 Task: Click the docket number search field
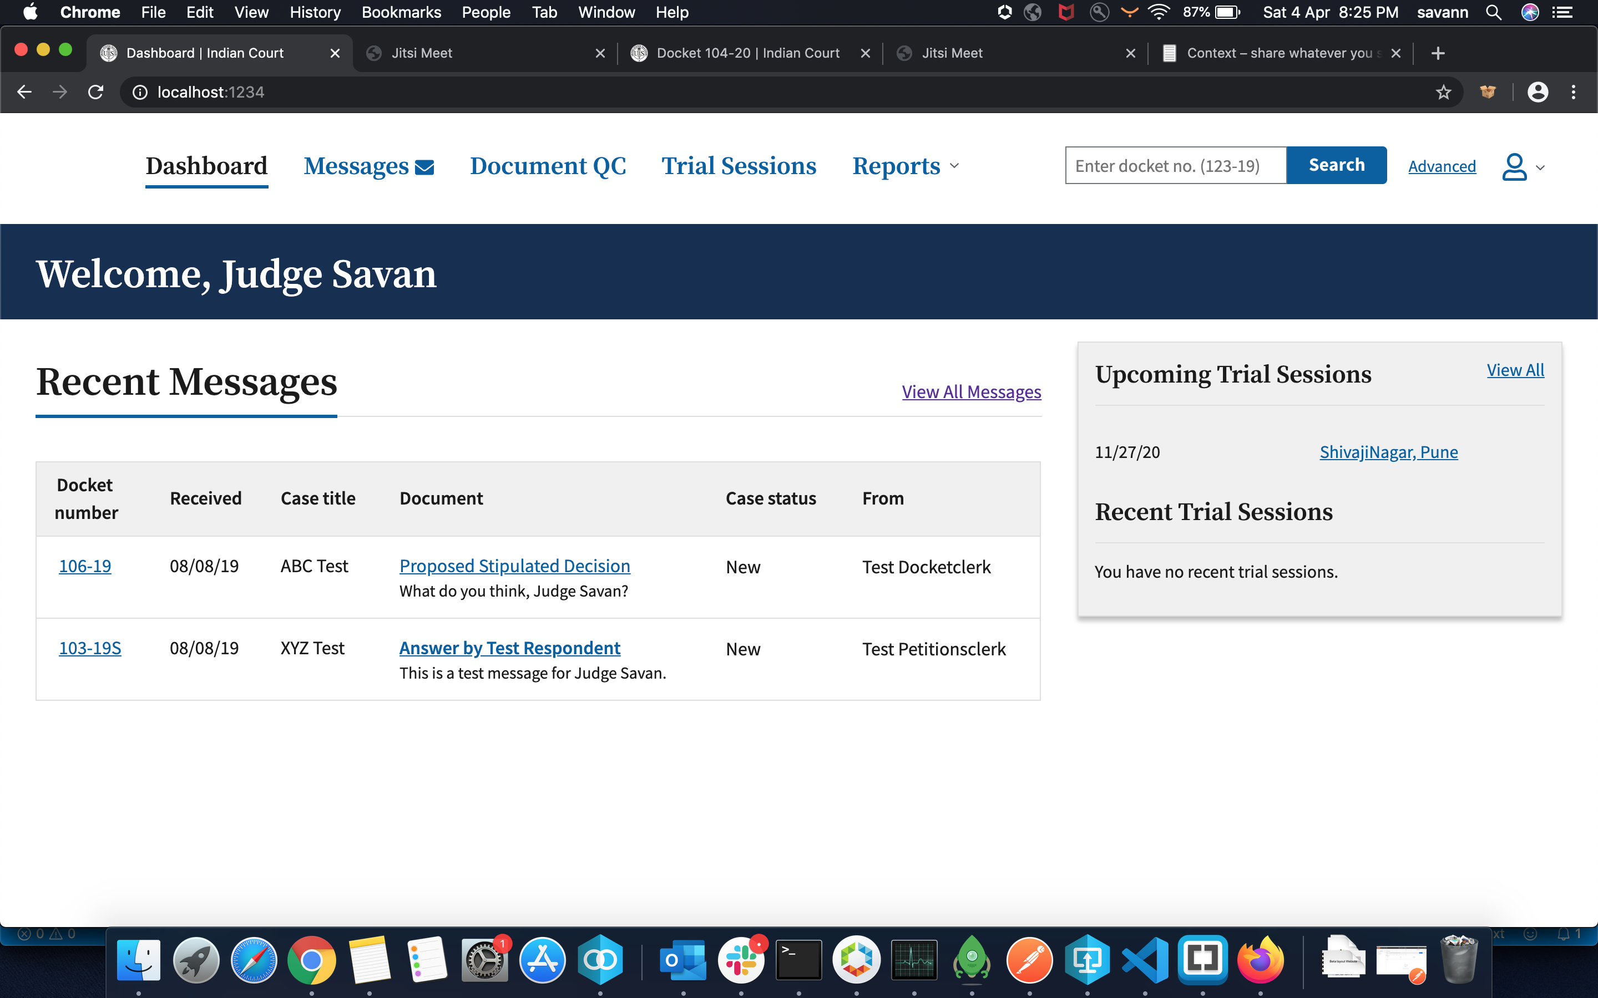(1175, 166)
